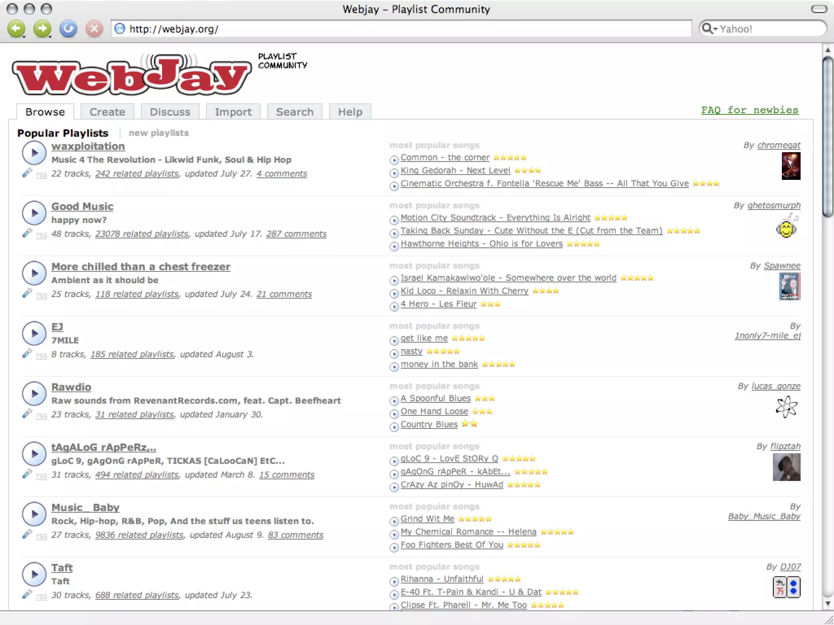Open the Back button history dropdown arrow
The image size is (834, 625).
(24, 37)
